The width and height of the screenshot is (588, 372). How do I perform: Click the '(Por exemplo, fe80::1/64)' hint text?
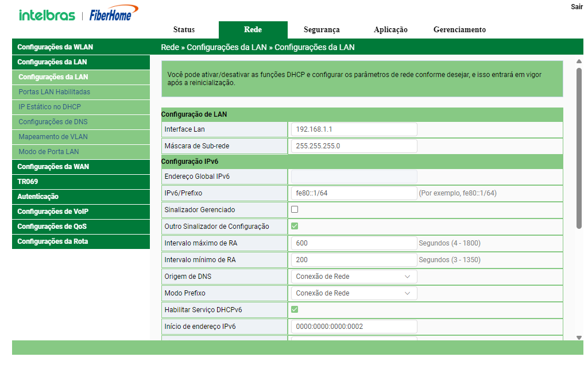[458, 193]
